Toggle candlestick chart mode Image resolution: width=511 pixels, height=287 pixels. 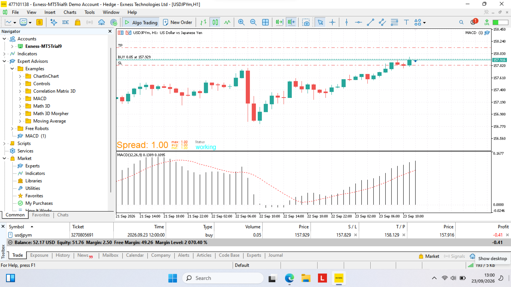pyautogui.click(x=215, y=22)
